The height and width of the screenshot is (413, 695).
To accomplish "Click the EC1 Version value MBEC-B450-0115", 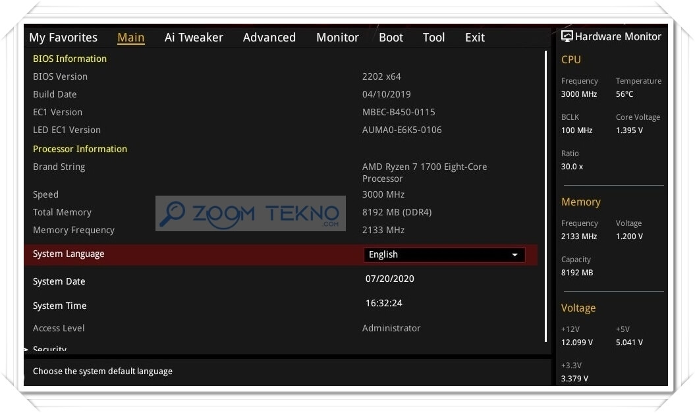I will tap(399, 112).
